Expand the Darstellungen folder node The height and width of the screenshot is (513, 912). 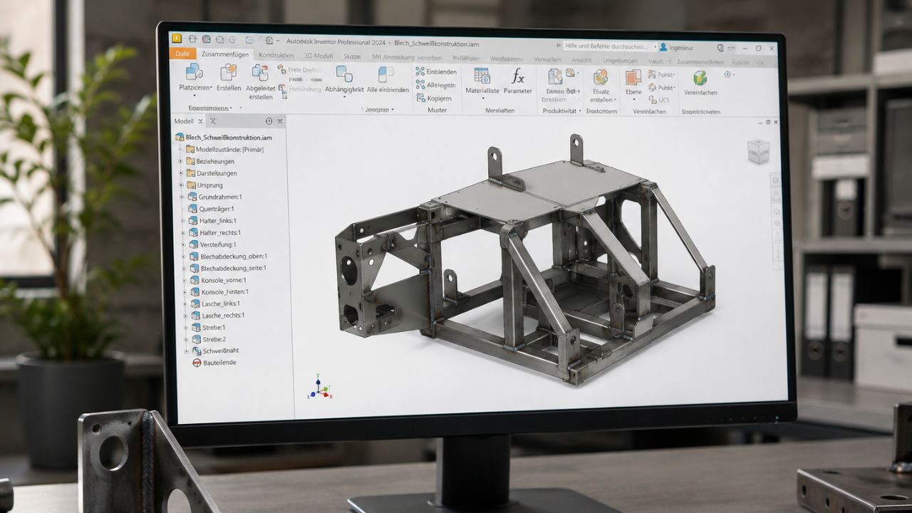(180, 173)
